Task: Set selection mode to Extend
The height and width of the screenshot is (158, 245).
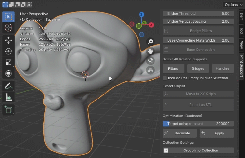Action: (11, 5)
